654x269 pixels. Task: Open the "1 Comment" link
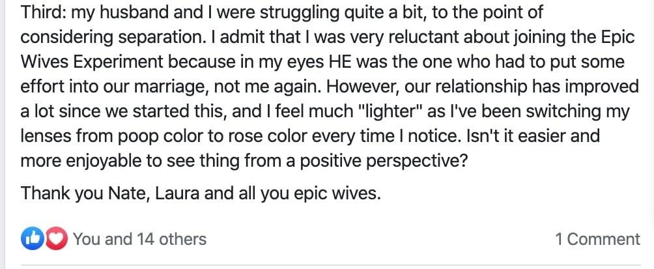click(597, 239)
